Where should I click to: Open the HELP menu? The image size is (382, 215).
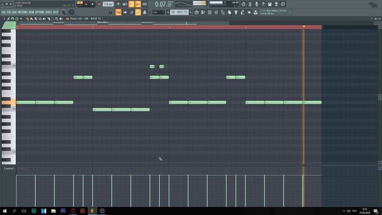[x=56, y=12]
